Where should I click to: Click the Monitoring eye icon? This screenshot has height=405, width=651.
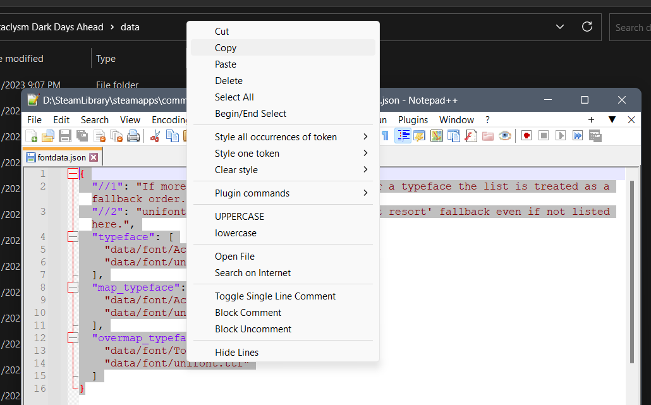(504, 136)
